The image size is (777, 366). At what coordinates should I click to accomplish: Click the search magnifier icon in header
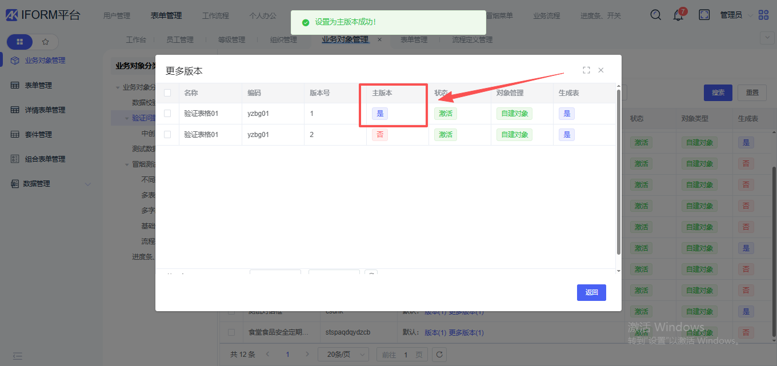656,15
